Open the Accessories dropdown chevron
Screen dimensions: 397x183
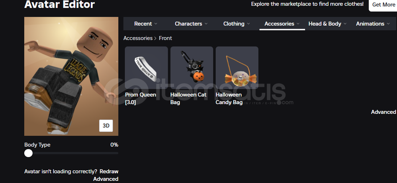click(298, 24)
